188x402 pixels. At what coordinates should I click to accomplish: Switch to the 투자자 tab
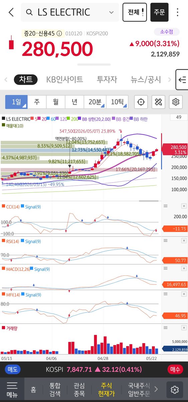(x=107, y=79)
